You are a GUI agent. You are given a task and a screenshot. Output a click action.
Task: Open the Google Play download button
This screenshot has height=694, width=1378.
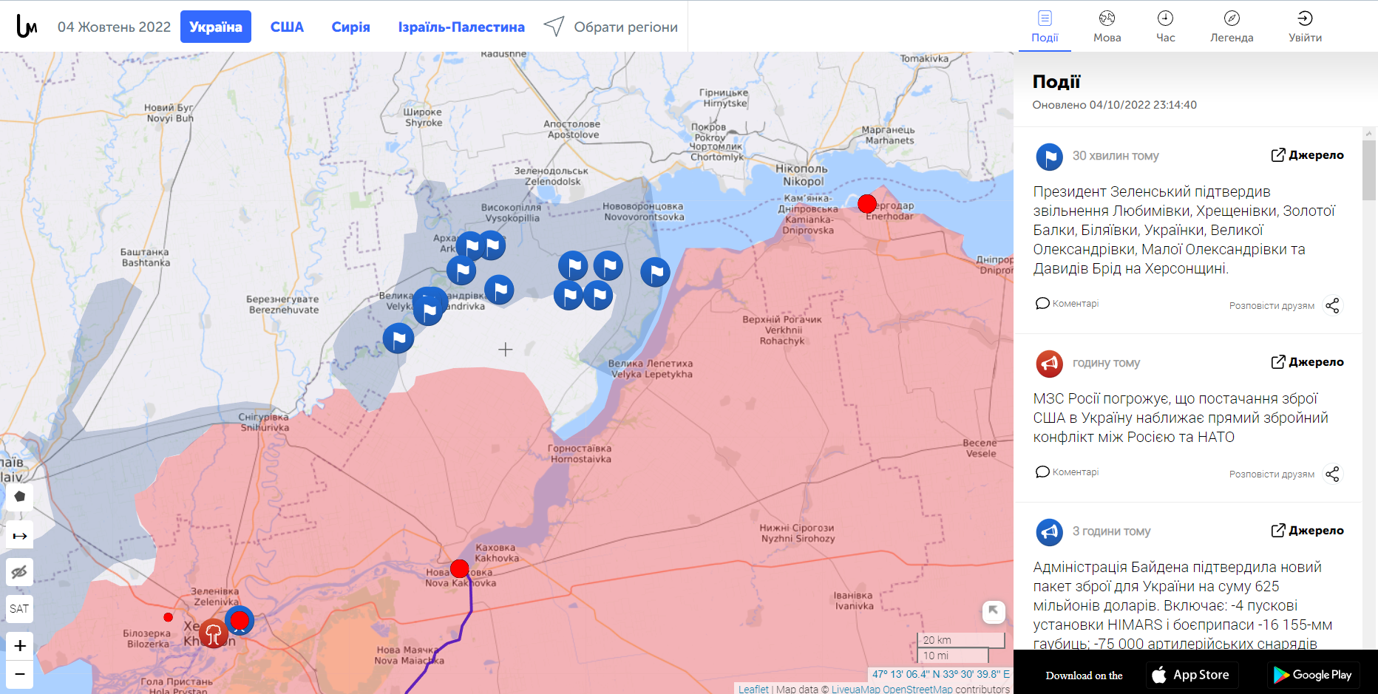coord(1313,675)
